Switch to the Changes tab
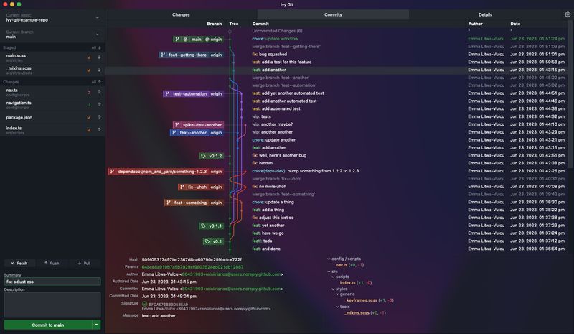 click(181, 14)
